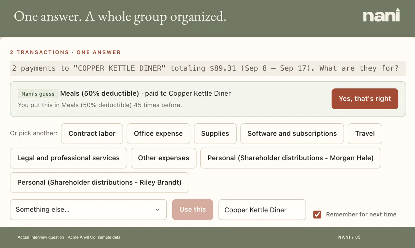
Task: Choose Personal distributions for Riley Brandt
Action: [x=99, y=182]
